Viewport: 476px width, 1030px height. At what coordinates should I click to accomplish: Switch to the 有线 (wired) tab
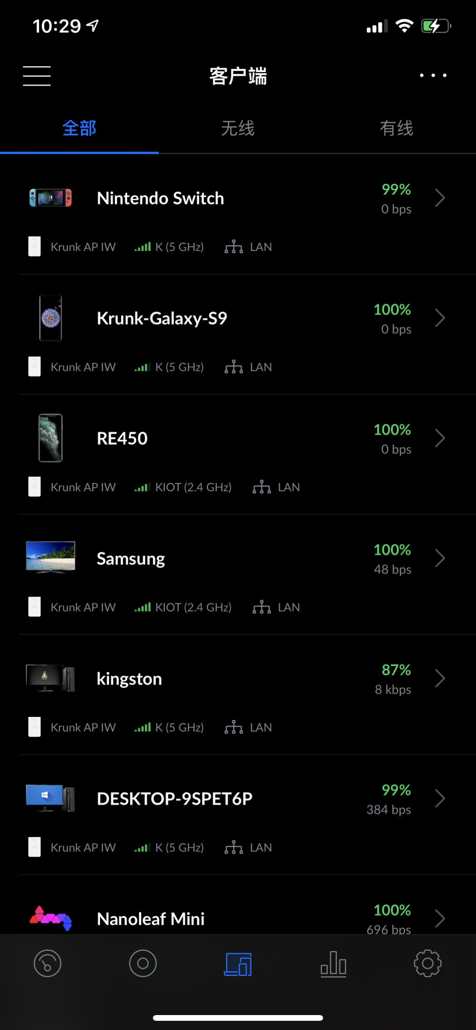[x=396, y=128]
